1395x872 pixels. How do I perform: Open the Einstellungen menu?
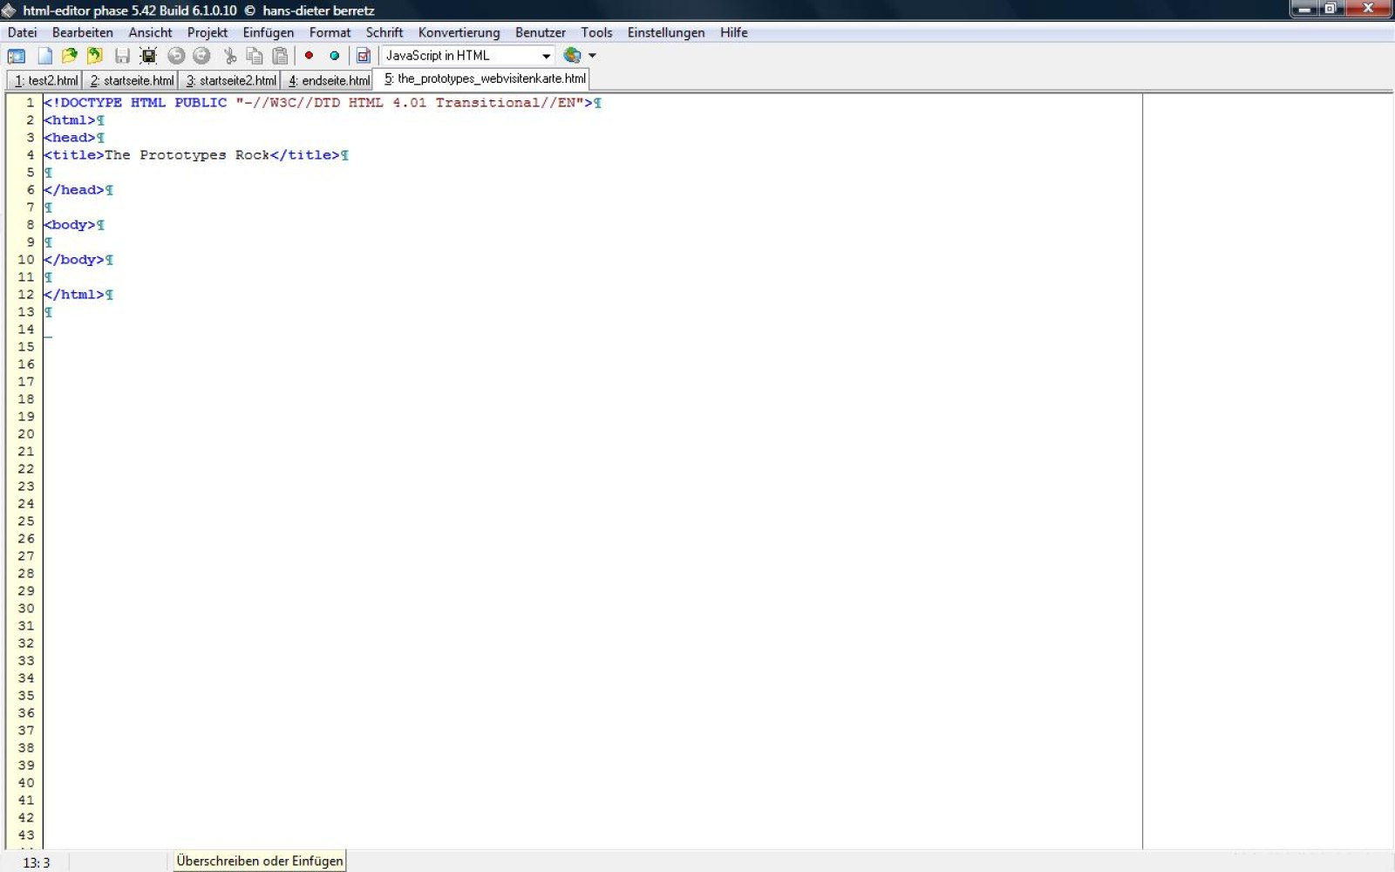coord(666,32)
